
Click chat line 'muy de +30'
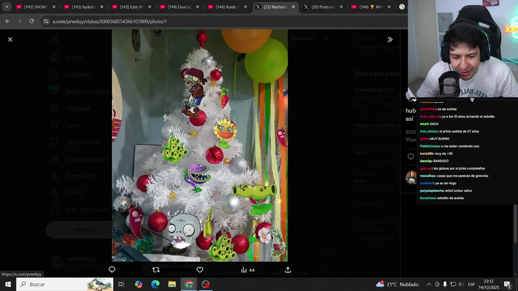[436, 154]
